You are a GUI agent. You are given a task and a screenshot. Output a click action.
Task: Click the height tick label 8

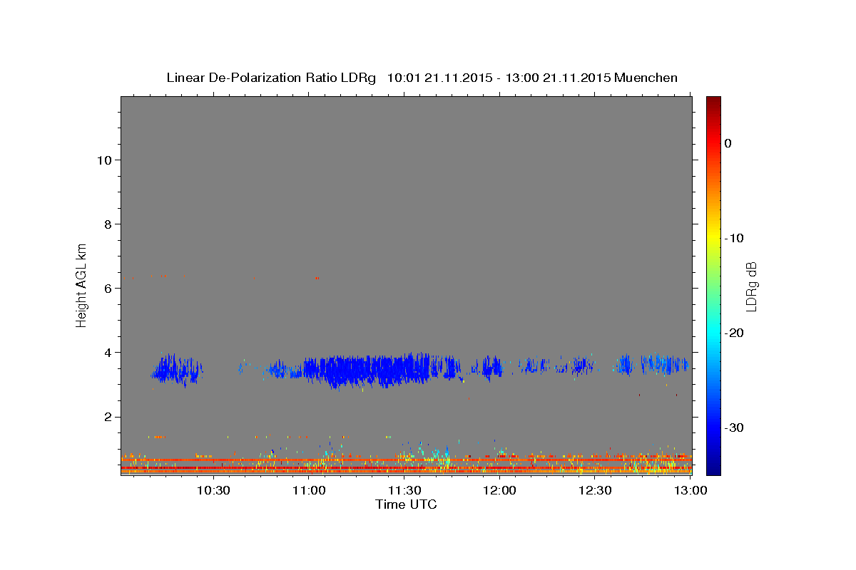(x=108, y=224)
